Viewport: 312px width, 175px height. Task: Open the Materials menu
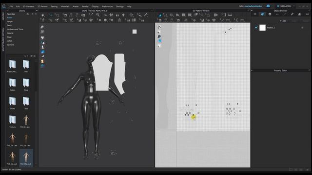tap(65, 6)
